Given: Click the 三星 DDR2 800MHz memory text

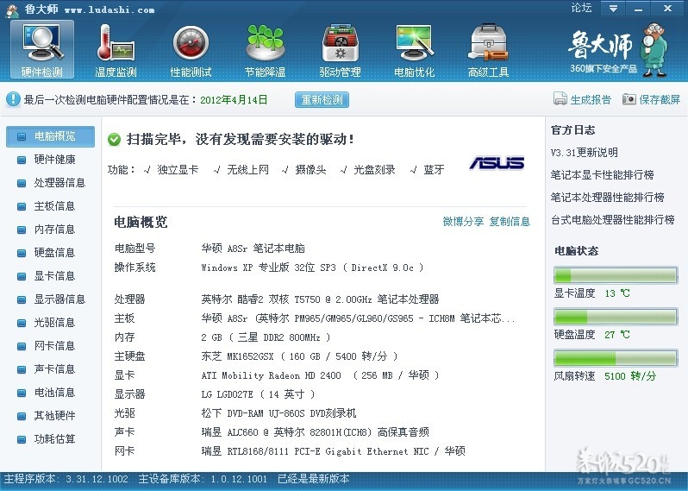Looking at the screenshot, I should 266,337.
